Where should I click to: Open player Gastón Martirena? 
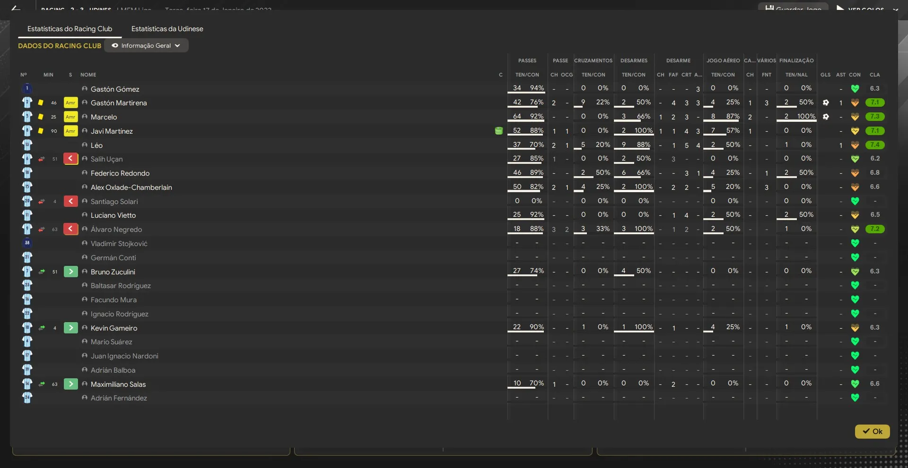click(x=119, y=103)
